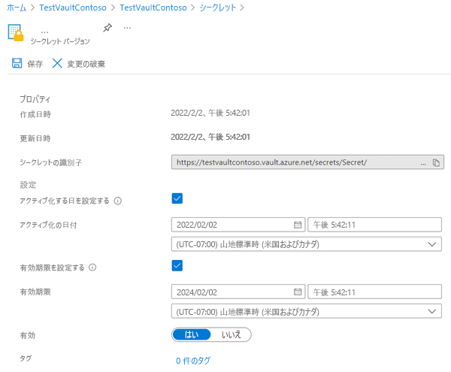Edit the activation date field 2022/02/02
Viewport: 451px width, 372px height.
[x=238, y=225]
